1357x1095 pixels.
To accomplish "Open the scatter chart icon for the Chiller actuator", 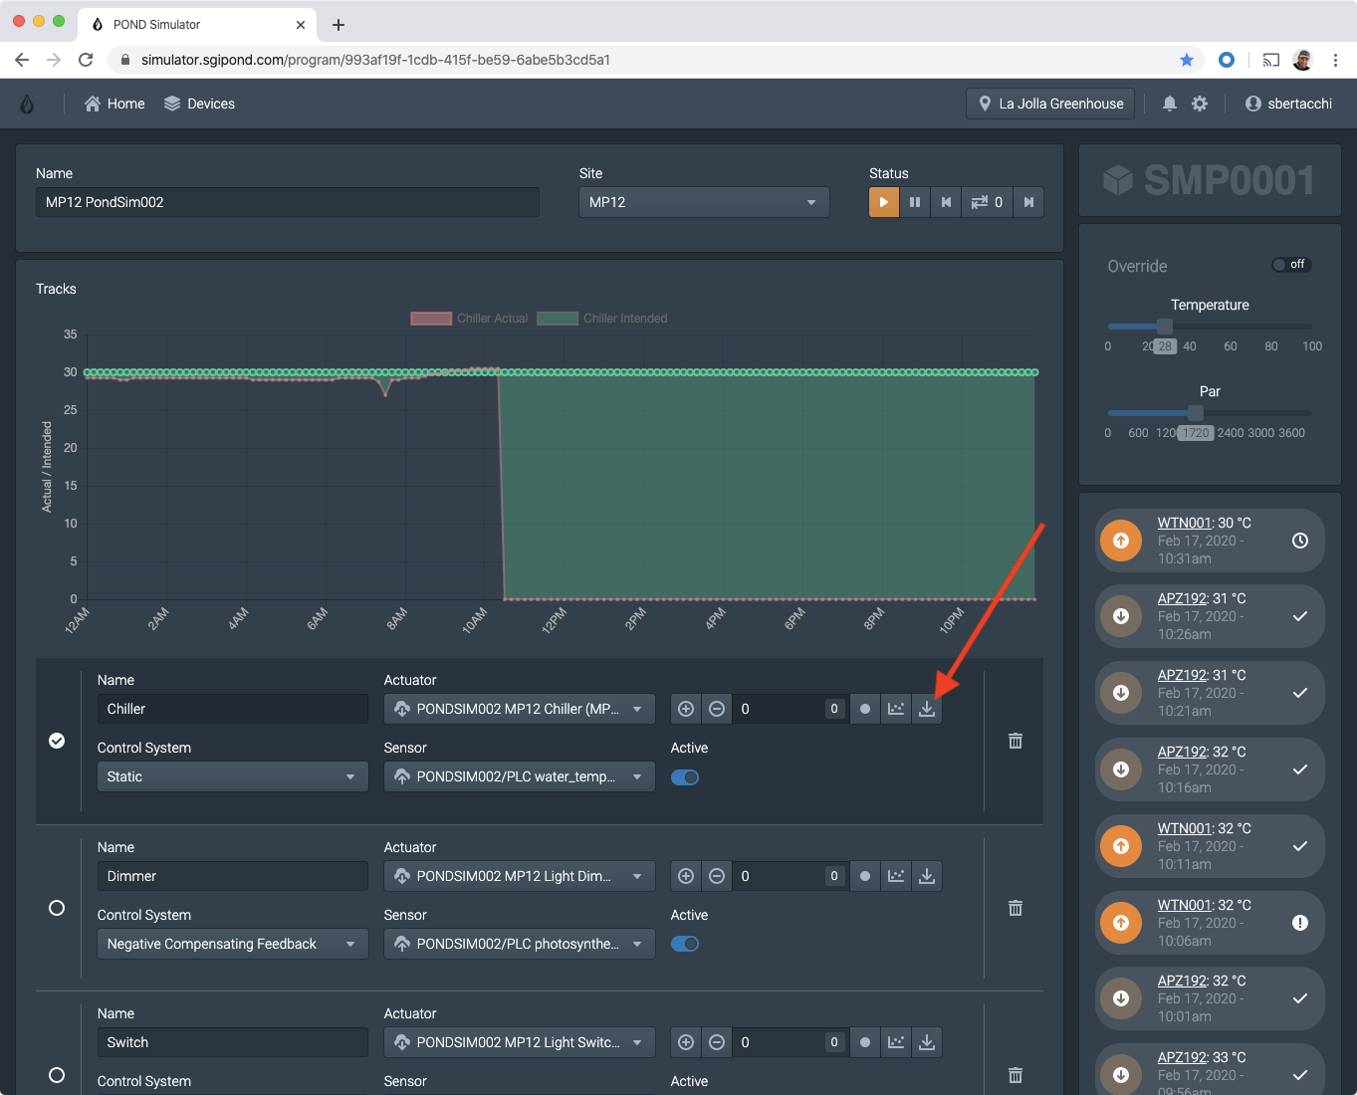I will coord(895,708).
